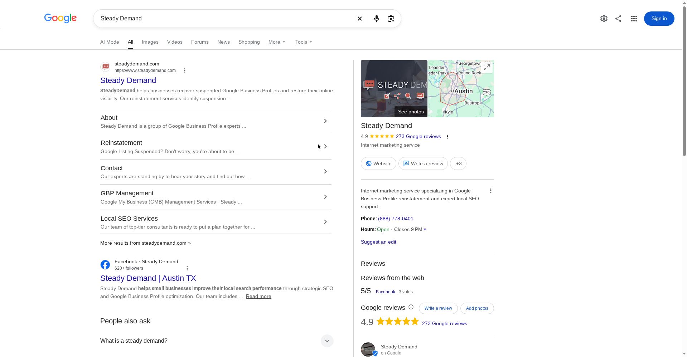Switch to AI Mode tab
The image size is (687, 357).
coord(110,42)
